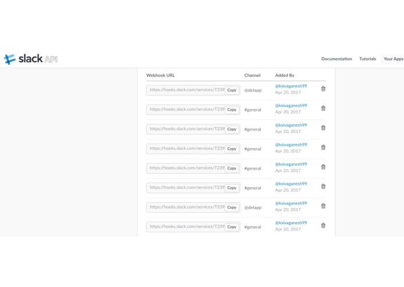Click the Channel column header
The width and height of the screenshot is (404, 287).
(252, 76)
